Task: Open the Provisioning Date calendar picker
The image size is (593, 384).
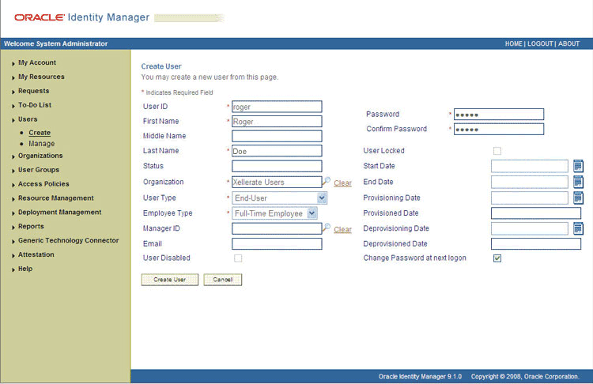Action: pos(578,198)
